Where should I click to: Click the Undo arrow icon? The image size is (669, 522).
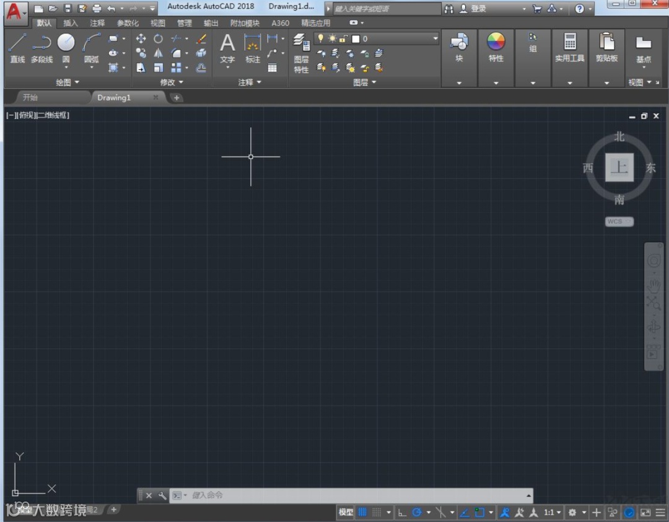(x=111, y=8)
